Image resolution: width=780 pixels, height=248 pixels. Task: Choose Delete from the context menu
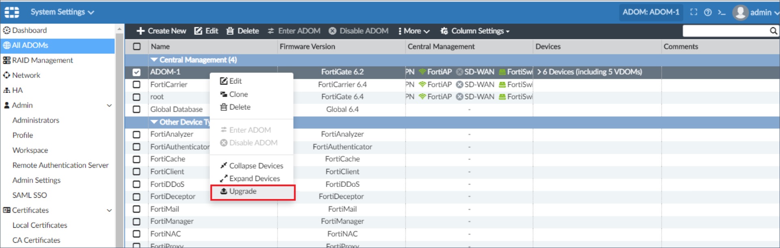click(x=252, y=107)
